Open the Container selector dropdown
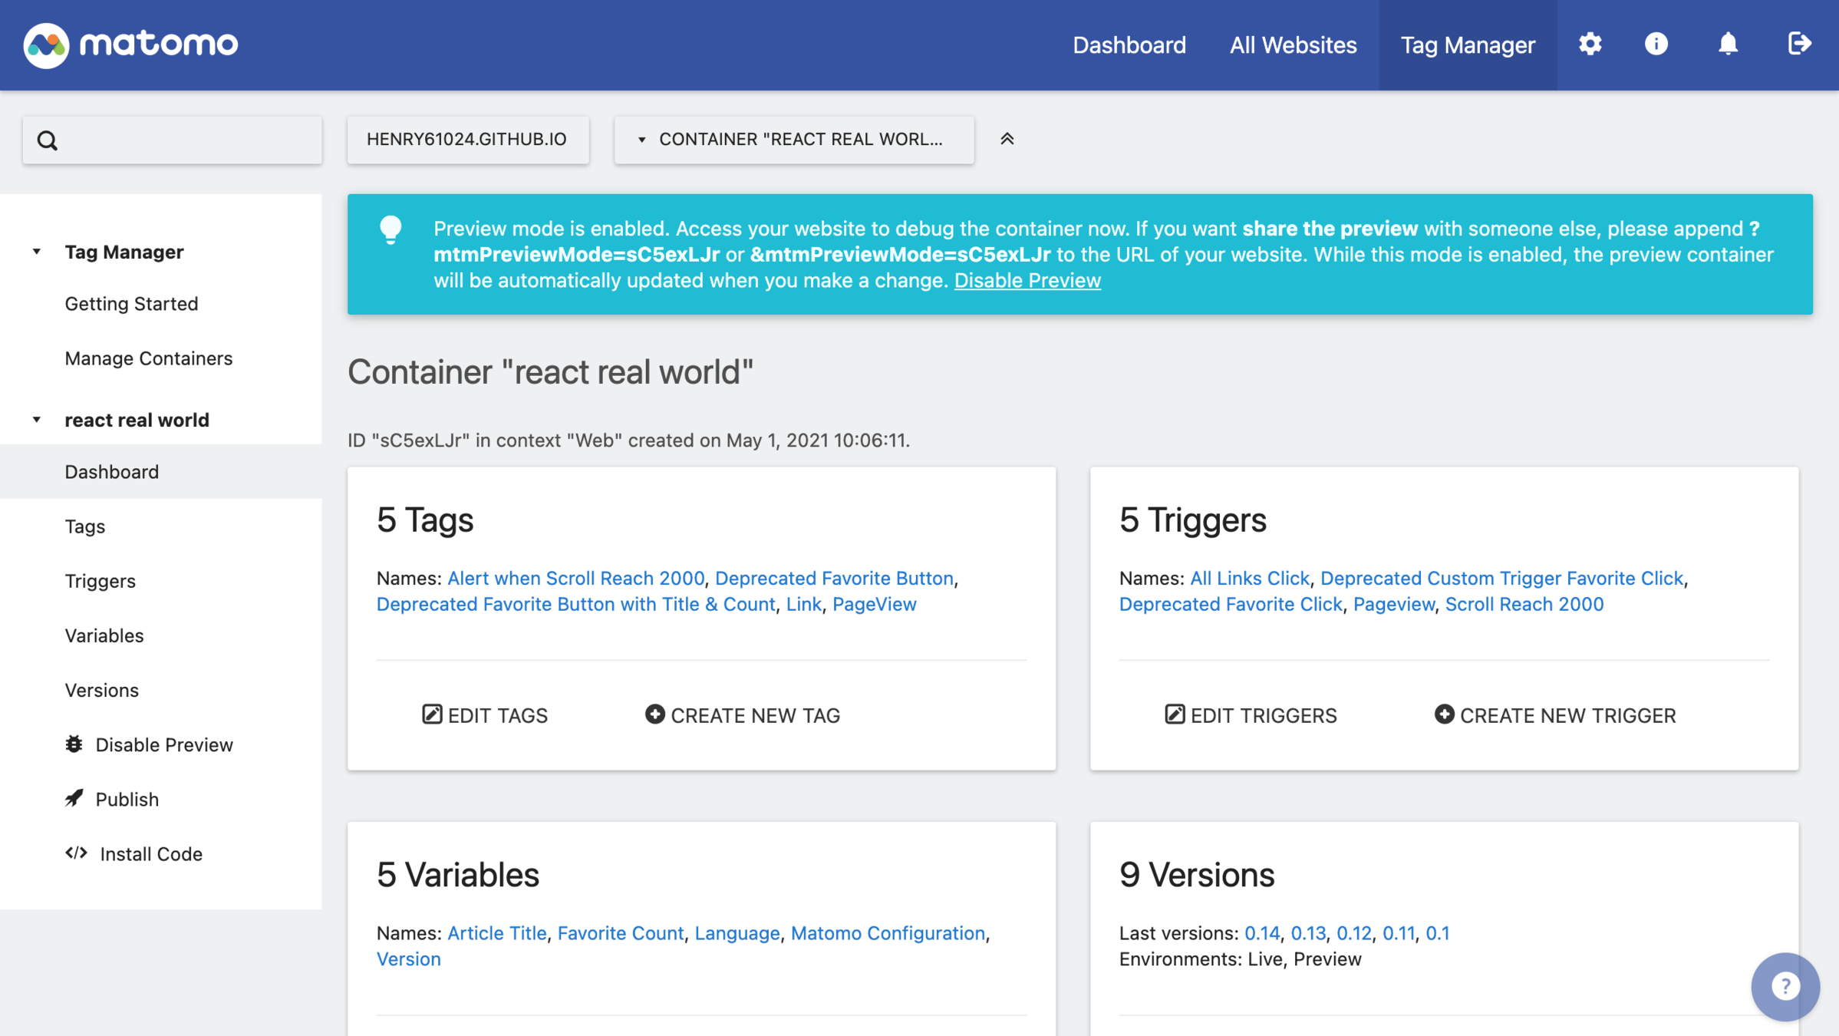The width and height of the screenshot is (1839, 1036). pyautogui.click(x=793, y=140)
